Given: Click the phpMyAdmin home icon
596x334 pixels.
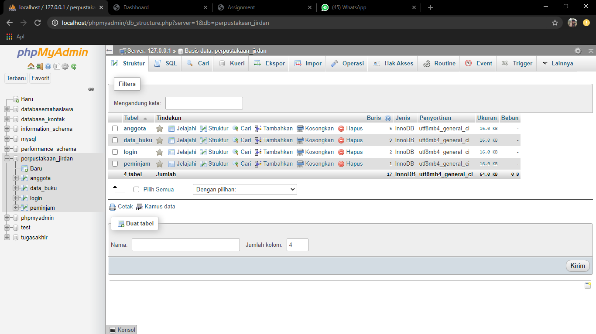Looking at the screenshot, I should pyautogui.click(x=31, y=66).
